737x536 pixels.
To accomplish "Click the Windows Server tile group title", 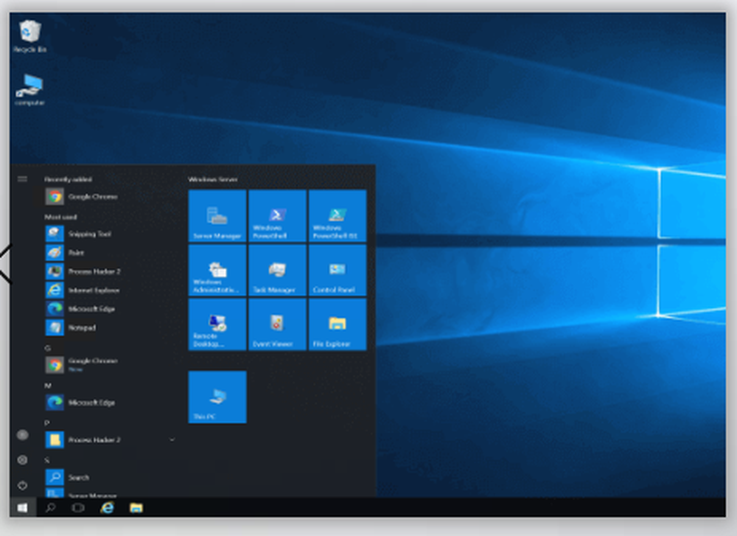I will (212, 179).
